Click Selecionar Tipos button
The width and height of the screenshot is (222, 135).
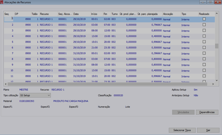(182, 130)
